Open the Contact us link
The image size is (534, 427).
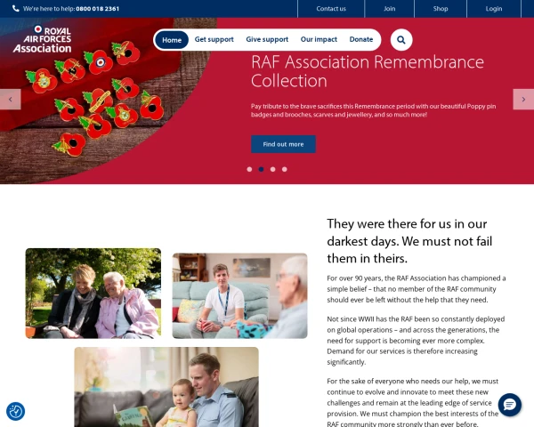[331, 9]
